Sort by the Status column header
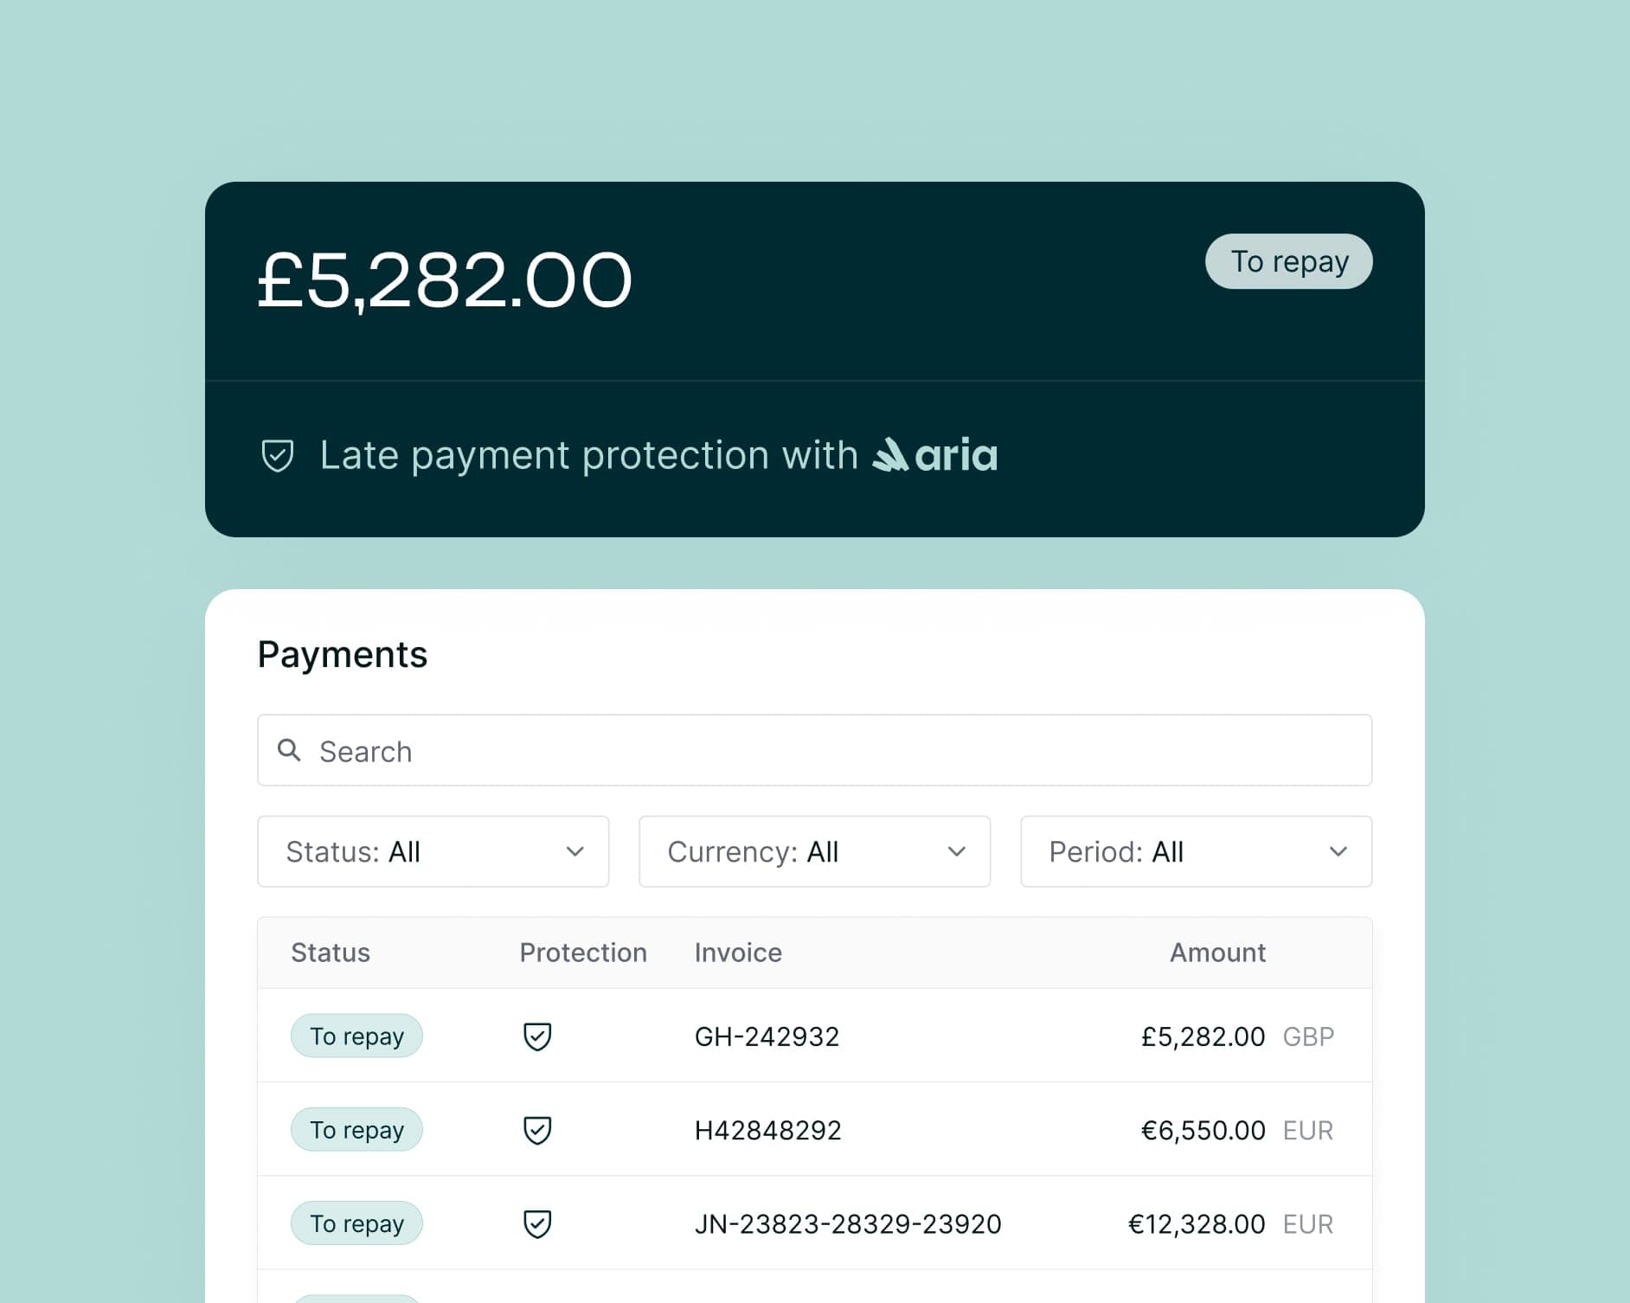 [x=330, y=953]
